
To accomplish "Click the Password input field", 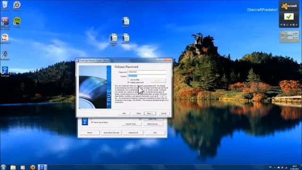I will [x=147, y=72].
